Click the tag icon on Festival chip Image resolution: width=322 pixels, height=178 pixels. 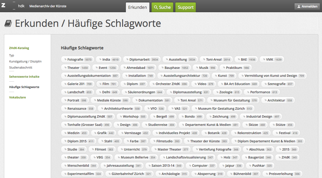(x=276, y=133)
